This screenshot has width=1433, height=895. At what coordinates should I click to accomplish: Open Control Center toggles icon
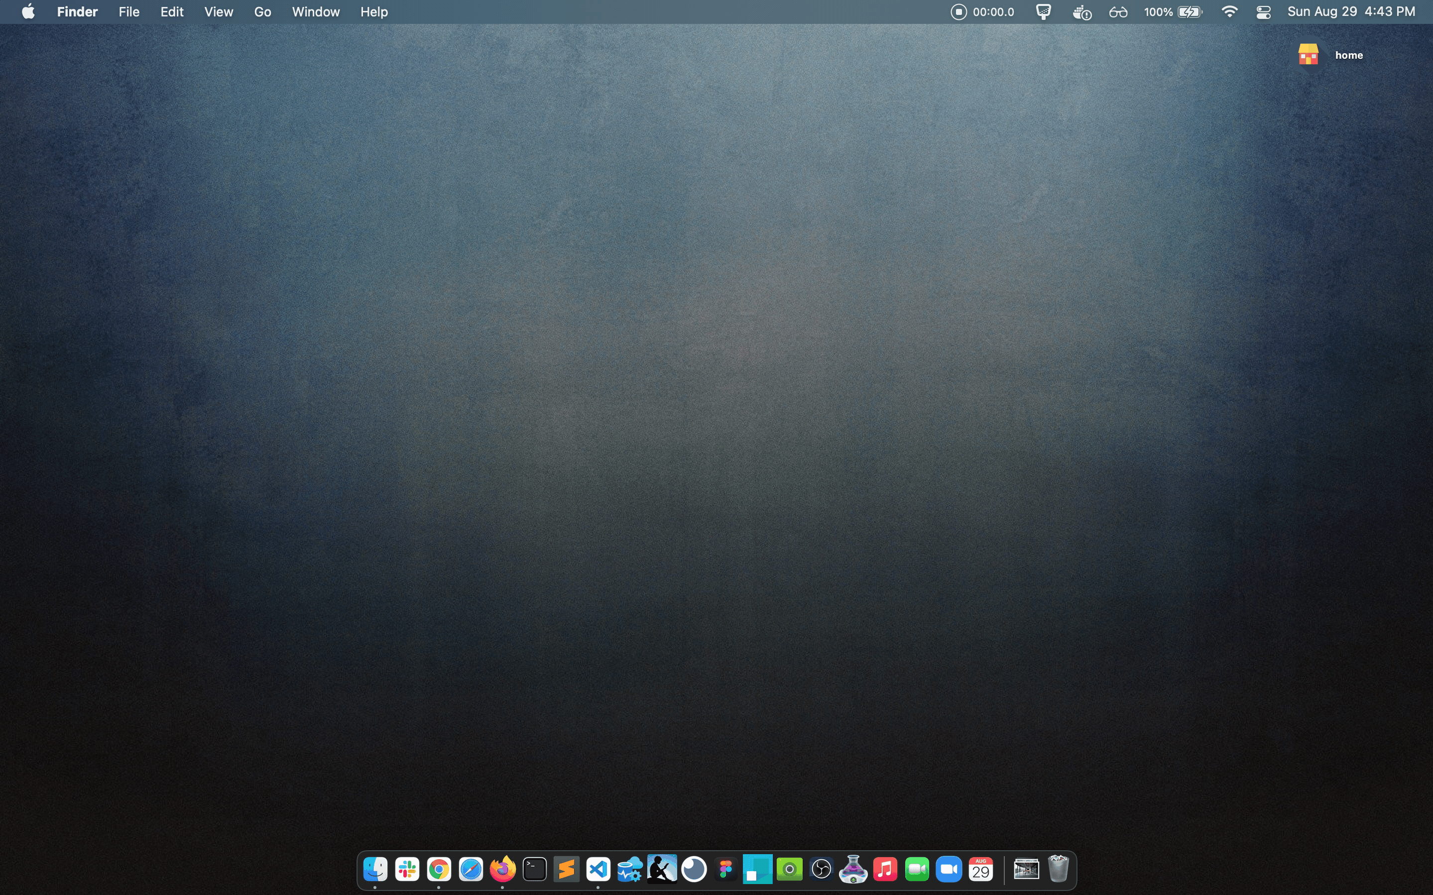[1264, 12]
